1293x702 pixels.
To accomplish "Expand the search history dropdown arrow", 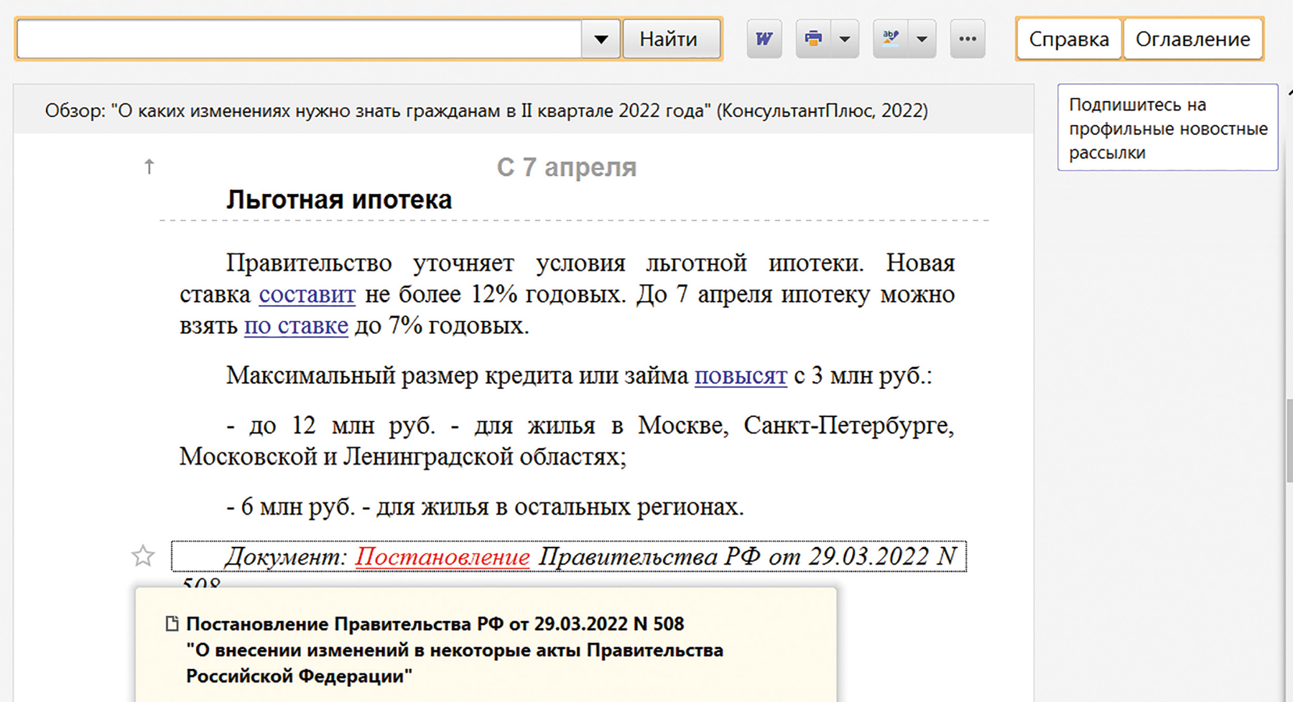I will [601, 39].
